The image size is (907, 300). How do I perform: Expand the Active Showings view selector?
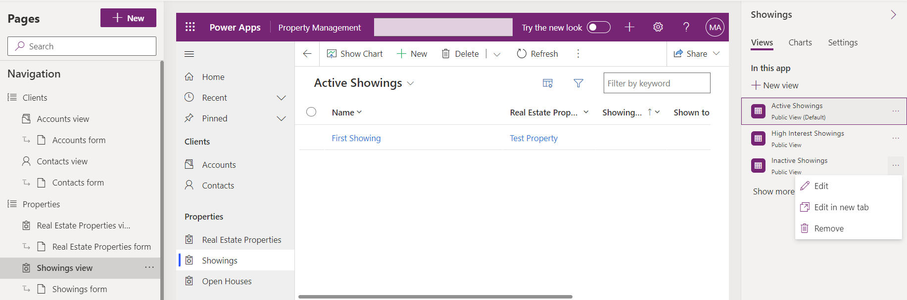coord(410,83)
